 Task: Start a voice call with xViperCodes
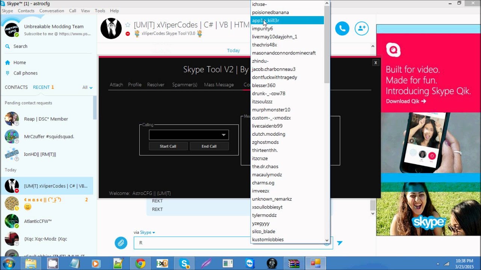coord(342,28)
